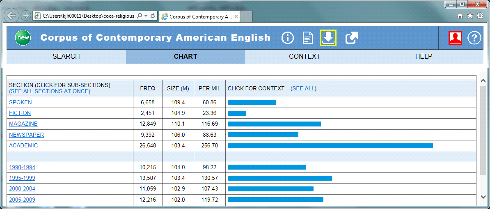Click the red user account icon

(455, 38)
